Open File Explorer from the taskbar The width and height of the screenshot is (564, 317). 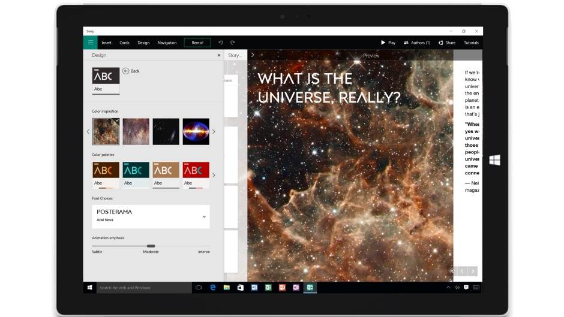coord(227,288)
